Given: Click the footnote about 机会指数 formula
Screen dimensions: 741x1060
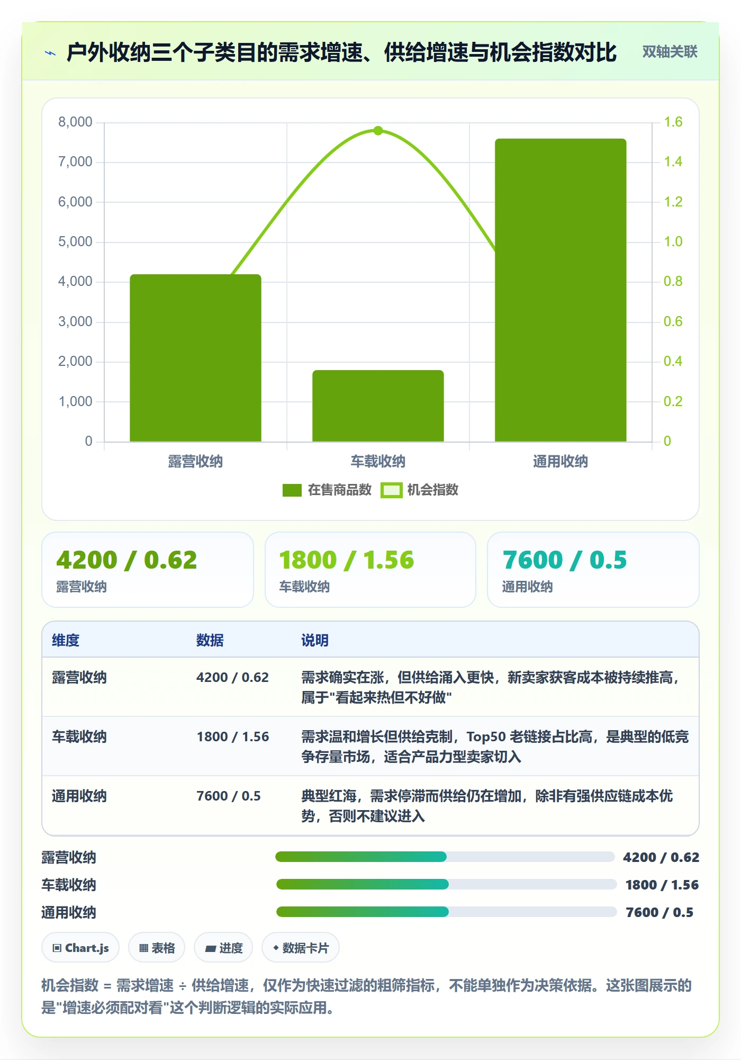Looking at the screenshot, I should pos(366,996).
